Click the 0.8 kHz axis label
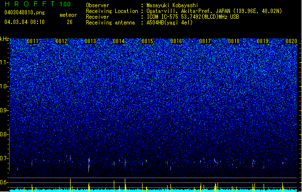 [x=4, y=134]
